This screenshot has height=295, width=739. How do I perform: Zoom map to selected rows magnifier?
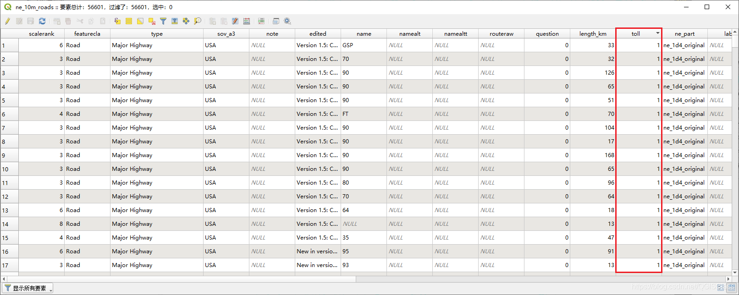coord(198,21)
